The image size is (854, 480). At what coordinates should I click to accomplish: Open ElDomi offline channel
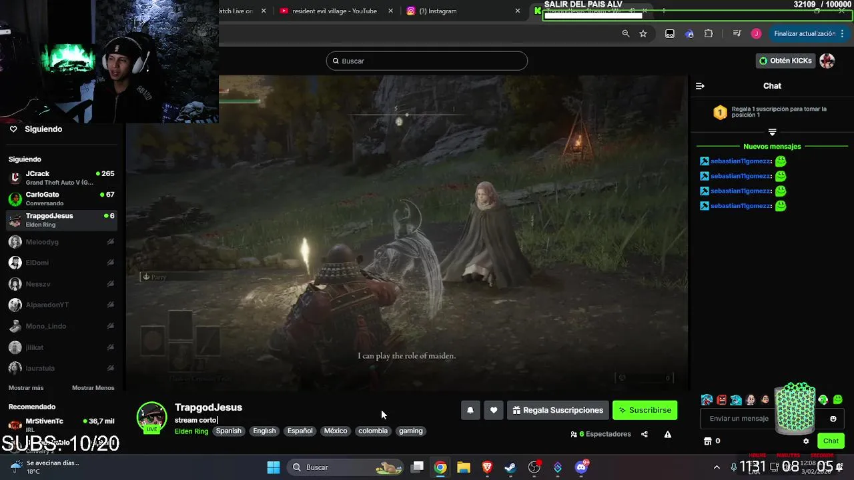tap(63, 263)
